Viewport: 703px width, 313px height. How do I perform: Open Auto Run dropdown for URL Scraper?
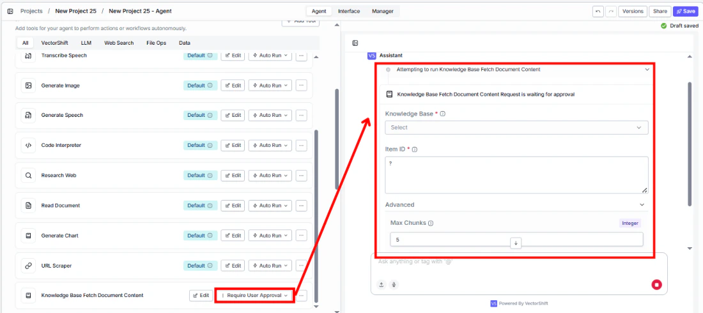click(270, 266)
